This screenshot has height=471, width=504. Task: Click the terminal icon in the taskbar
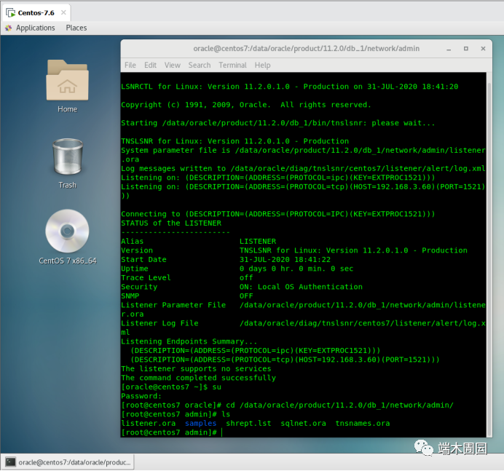11,462
